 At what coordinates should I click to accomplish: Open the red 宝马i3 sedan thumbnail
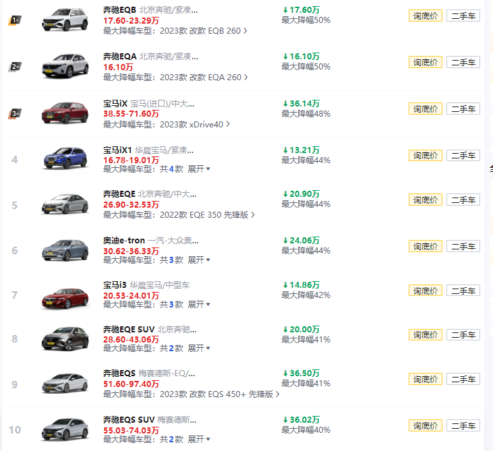(x=65, y=298)
